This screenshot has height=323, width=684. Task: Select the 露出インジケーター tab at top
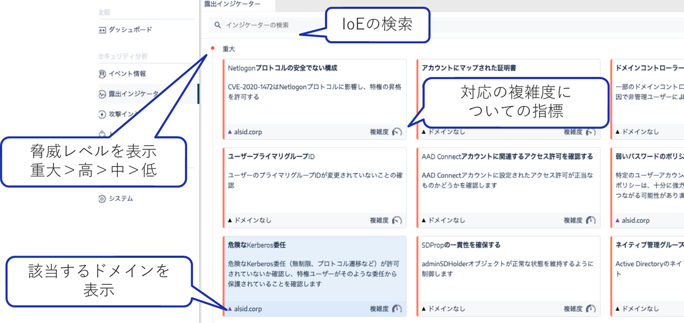[232, 4]
